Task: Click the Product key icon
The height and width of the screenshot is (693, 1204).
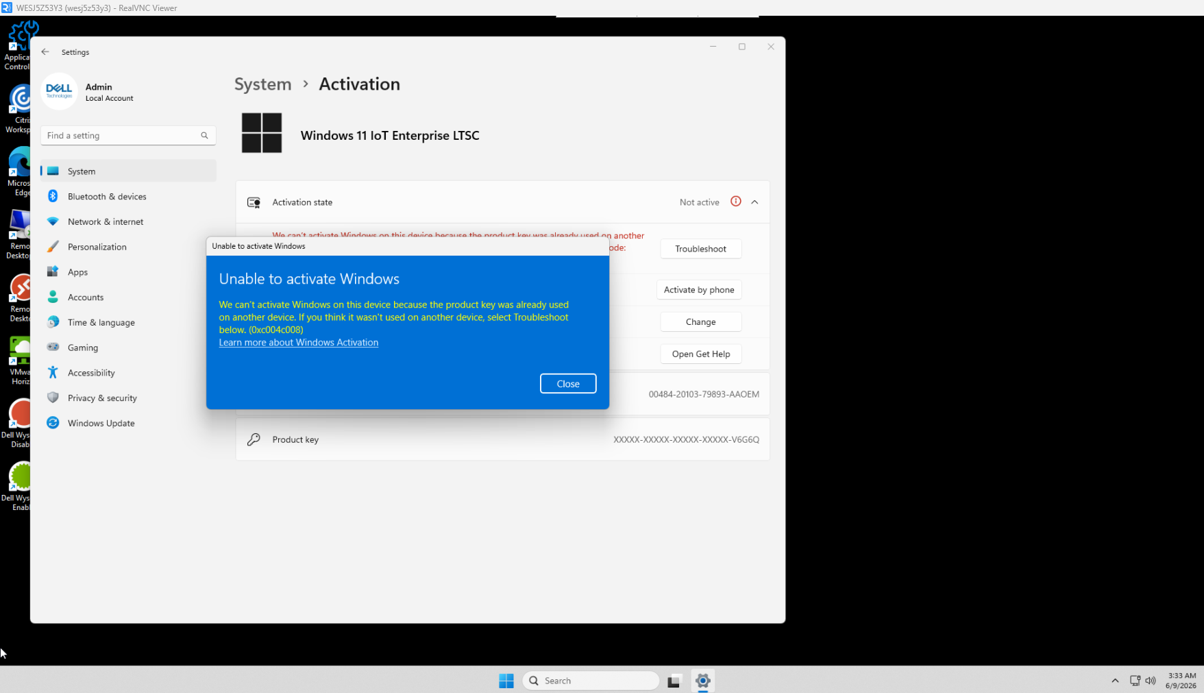Action: pyautogui.click(x=254, y=439)
